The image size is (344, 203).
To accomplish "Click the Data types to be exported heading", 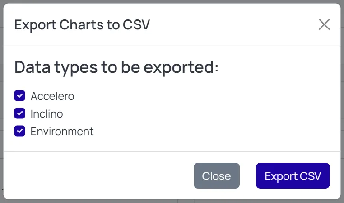I will (x=116, y=67).
